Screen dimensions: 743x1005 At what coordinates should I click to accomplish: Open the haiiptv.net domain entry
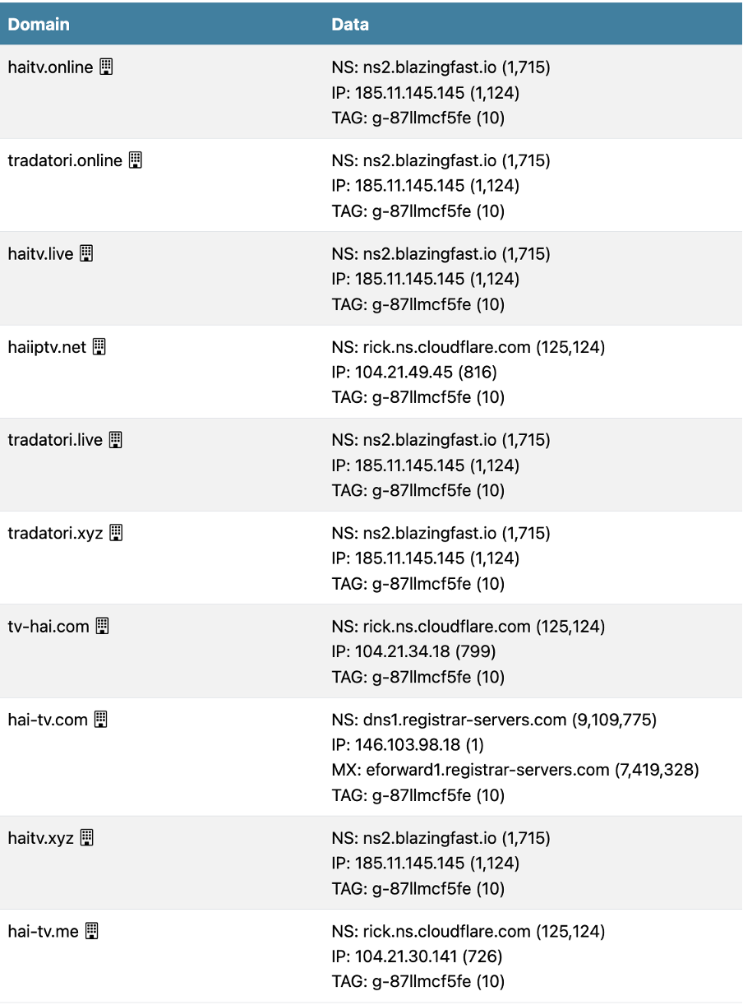click(x=47, y=347)
